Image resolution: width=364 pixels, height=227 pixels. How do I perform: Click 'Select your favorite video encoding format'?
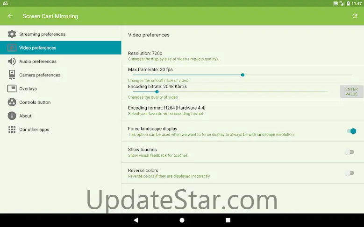point(165,114)
